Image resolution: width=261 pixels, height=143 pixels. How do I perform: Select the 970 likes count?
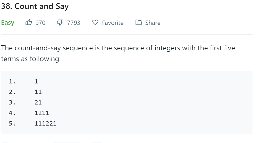click(40, 23)
